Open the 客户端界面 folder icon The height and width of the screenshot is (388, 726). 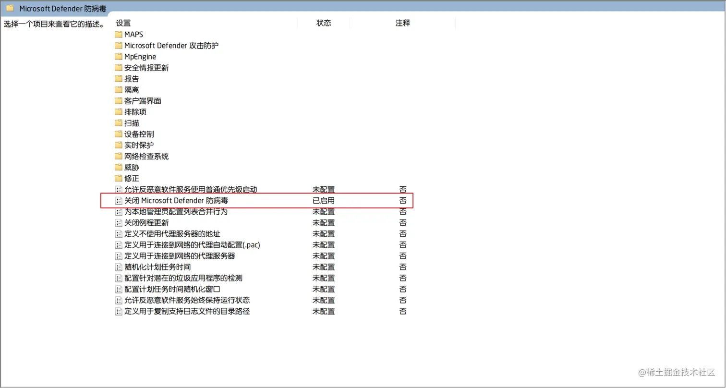click(x=119, y=100)
